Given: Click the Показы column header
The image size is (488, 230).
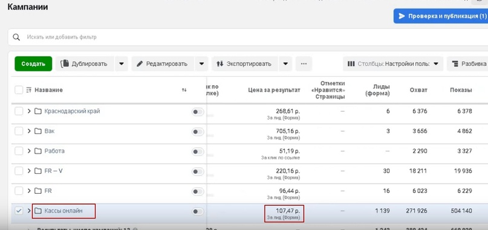Looking at the screenshot, I should click(x=461, y=90).
